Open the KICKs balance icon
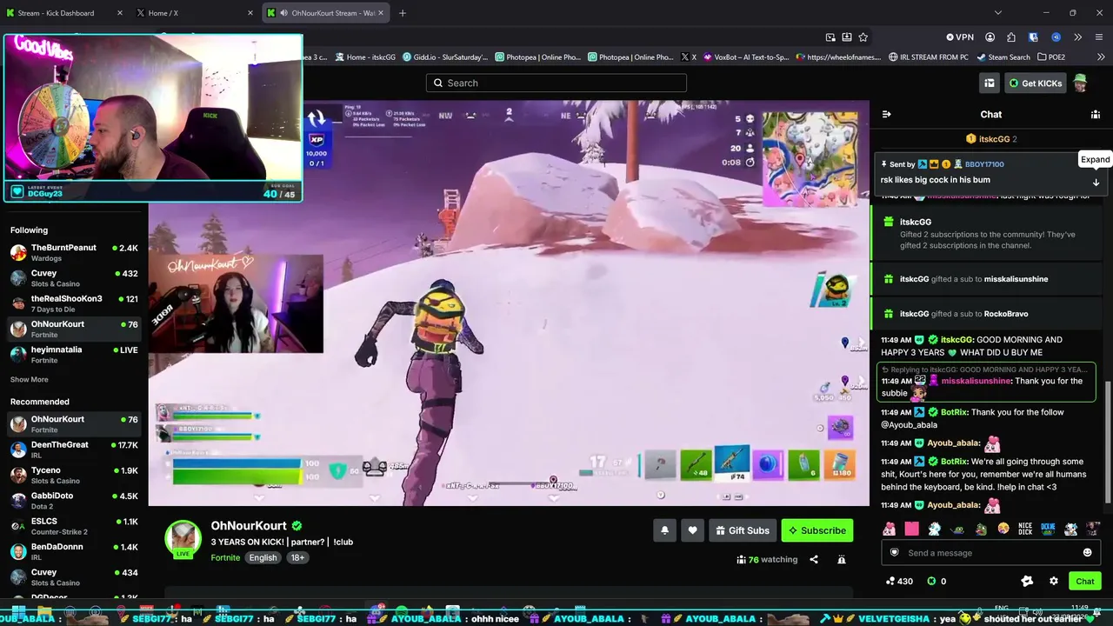Screen dimensions: 1113x626 pyautogui.click(x=936, y=581)
